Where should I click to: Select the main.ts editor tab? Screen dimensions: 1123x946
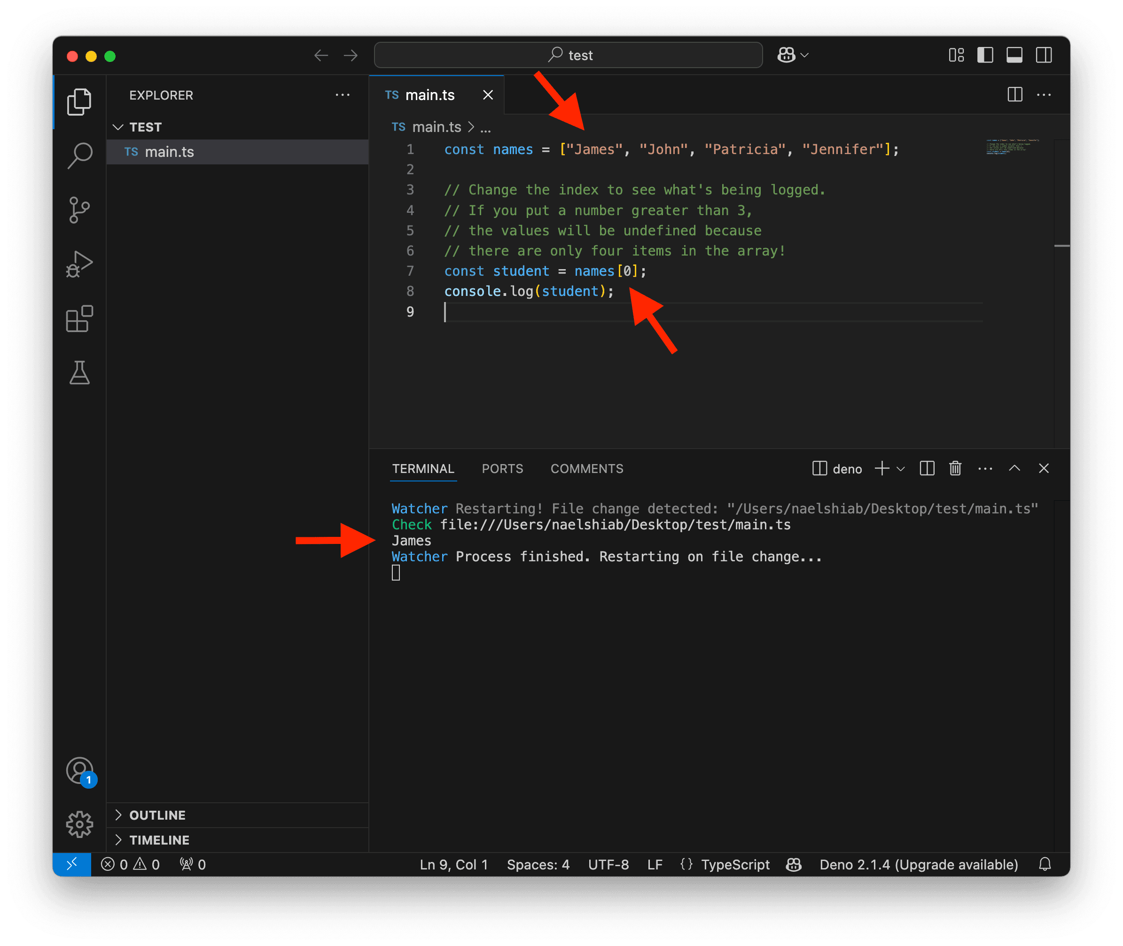[x=436, y=95]
